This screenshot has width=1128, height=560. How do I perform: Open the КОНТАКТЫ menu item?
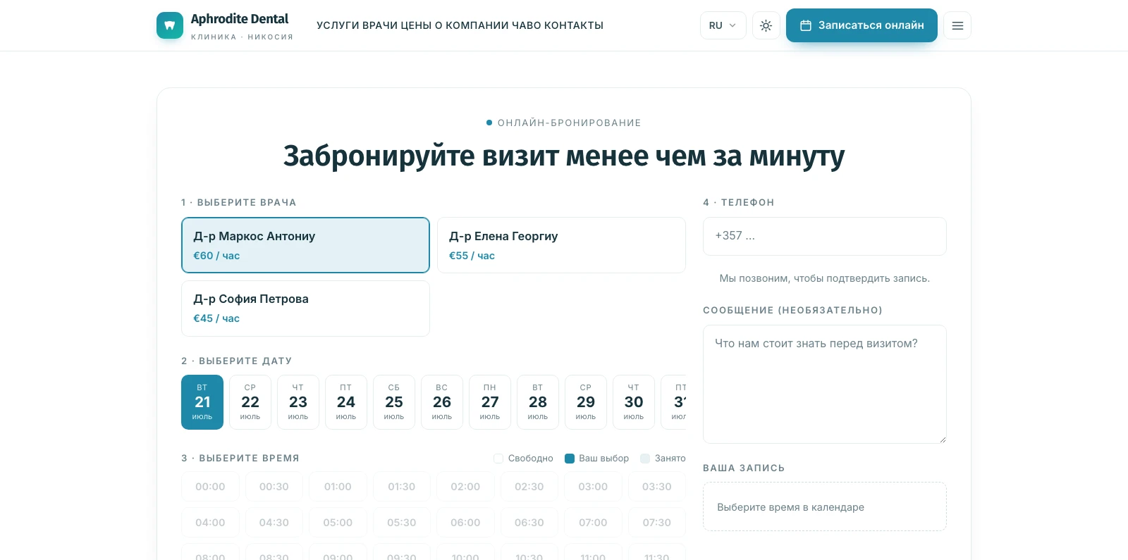click(575, 25)
